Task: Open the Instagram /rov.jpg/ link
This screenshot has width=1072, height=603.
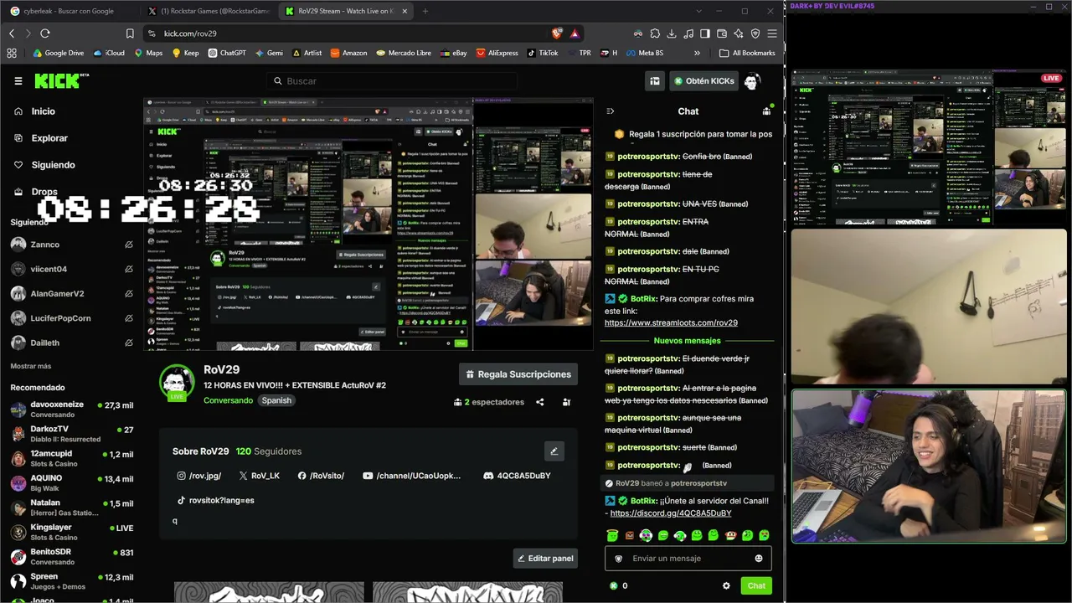Action: [x=199, y=476]
